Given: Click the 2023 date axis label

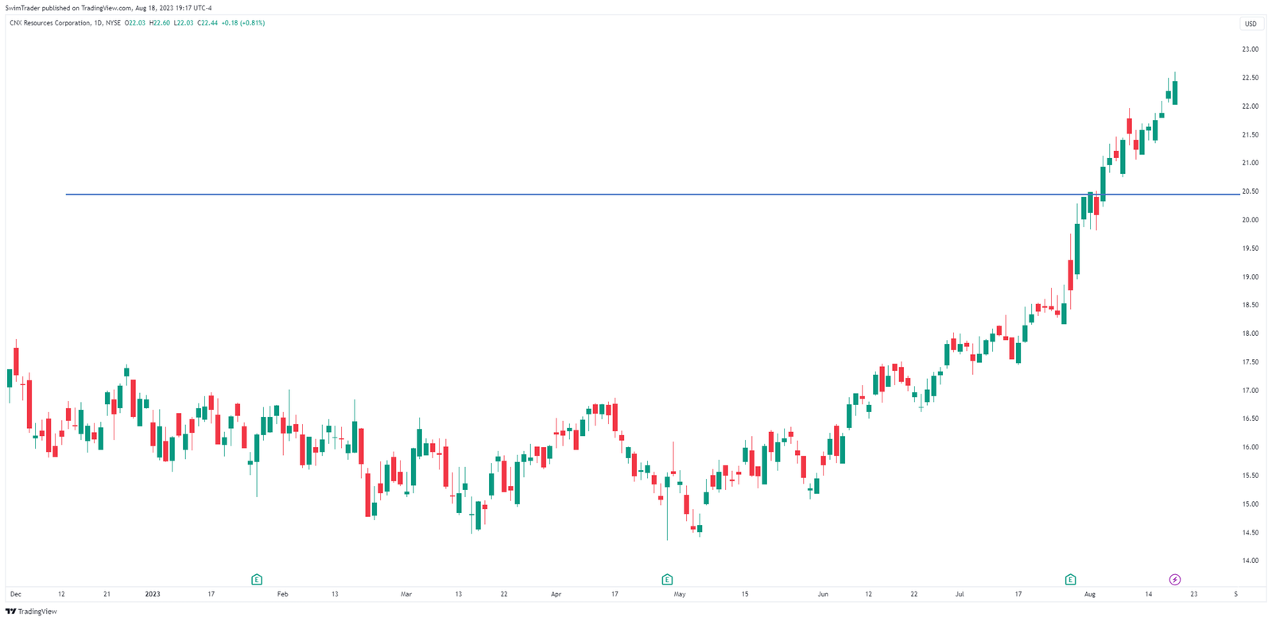Looking at the screenshot, I should tap(153, 594).
